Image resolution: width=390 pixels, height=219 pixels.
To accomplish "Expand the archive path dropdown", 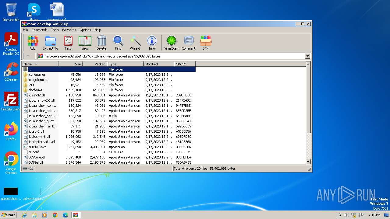I will [x=307, y=56].
